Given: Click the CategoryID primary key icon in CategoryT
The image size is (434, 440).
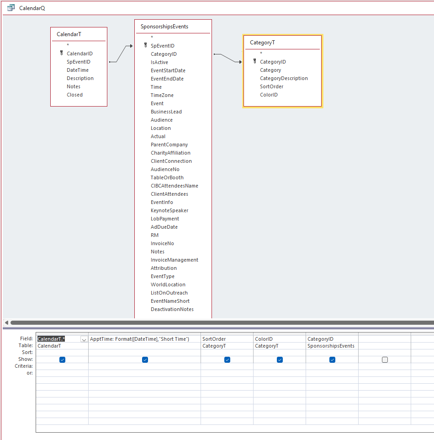Looking at the screenshot, I should (x=254, y=62).
